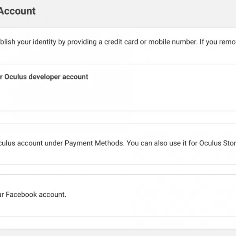Click the thin blank row below Payment Methods section
The image size is (236, 236).
118,170
